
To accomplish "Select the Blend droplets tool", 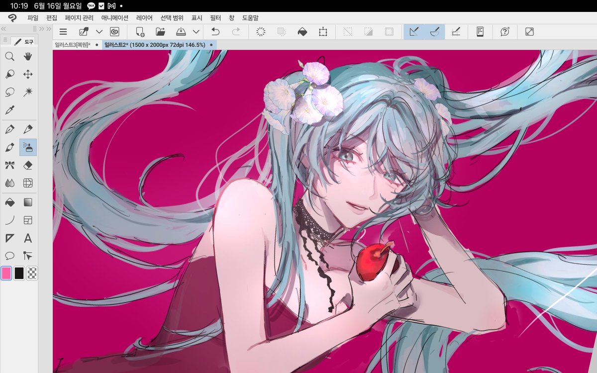I will tap(9, 183).
